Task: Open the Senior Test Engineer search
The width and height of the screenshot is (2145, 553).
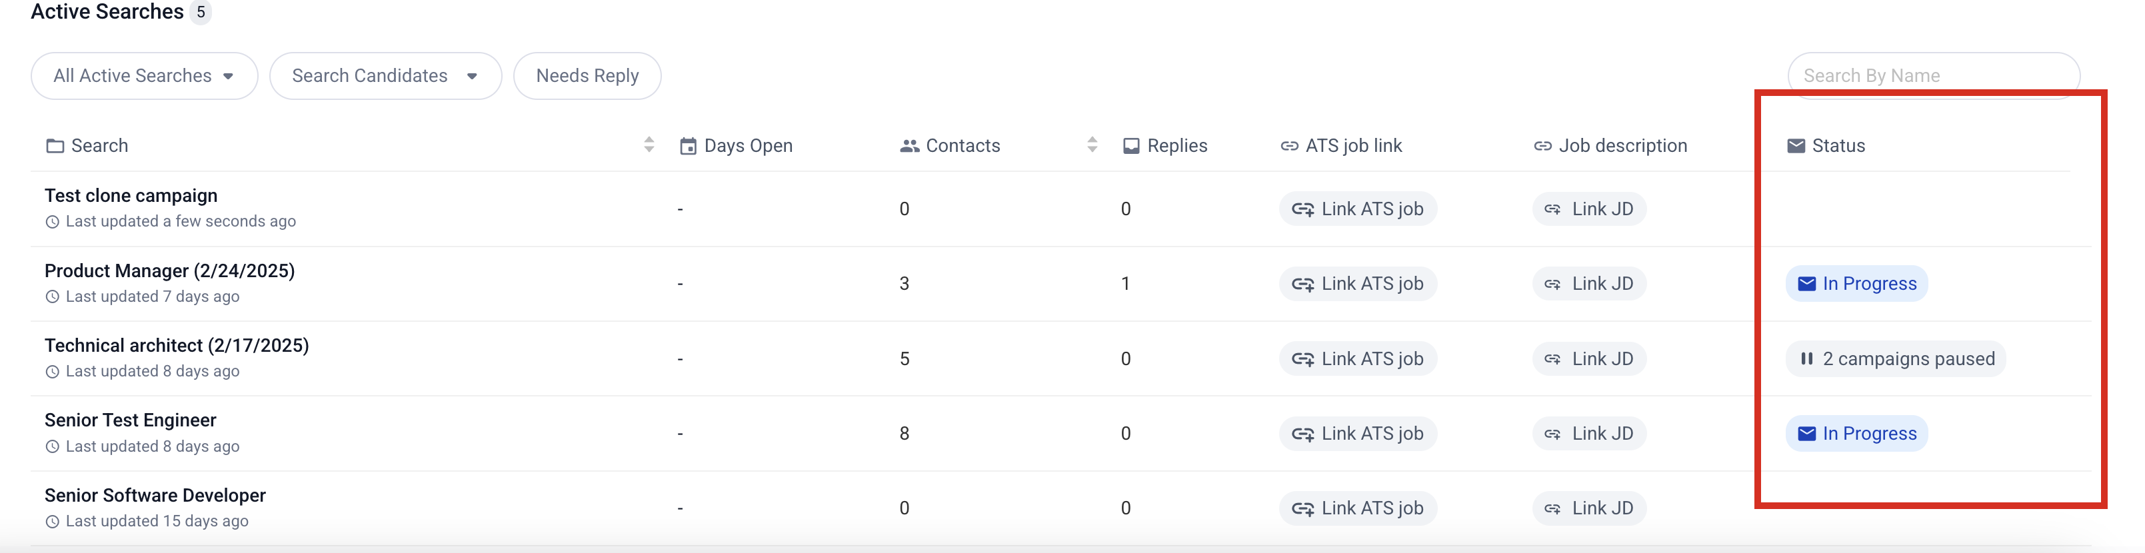Action: 130,420
